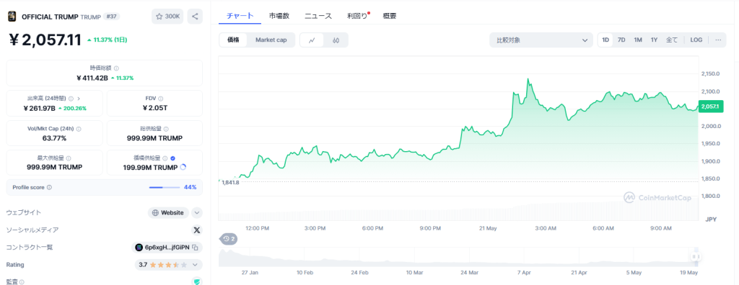Open 出来高 details arrow
Screen dimensions: 739x285
tap(79, 99)
